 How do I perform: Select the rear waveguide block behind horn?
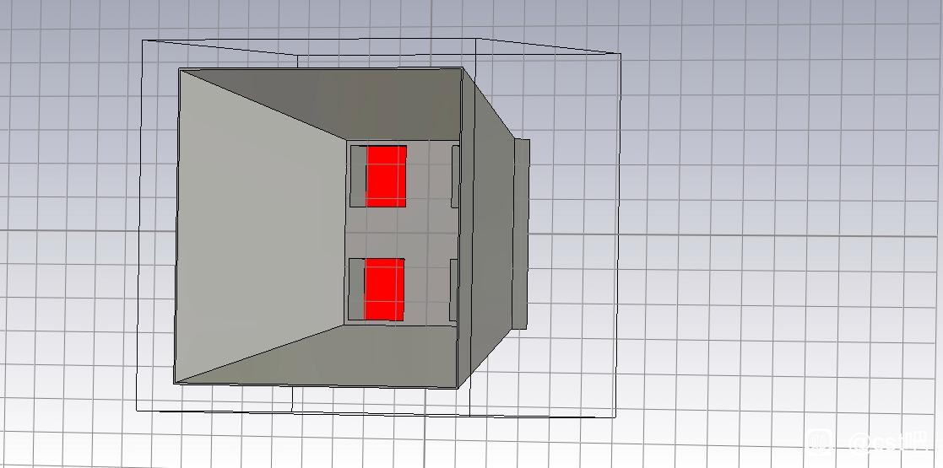(x=522, y=234)
